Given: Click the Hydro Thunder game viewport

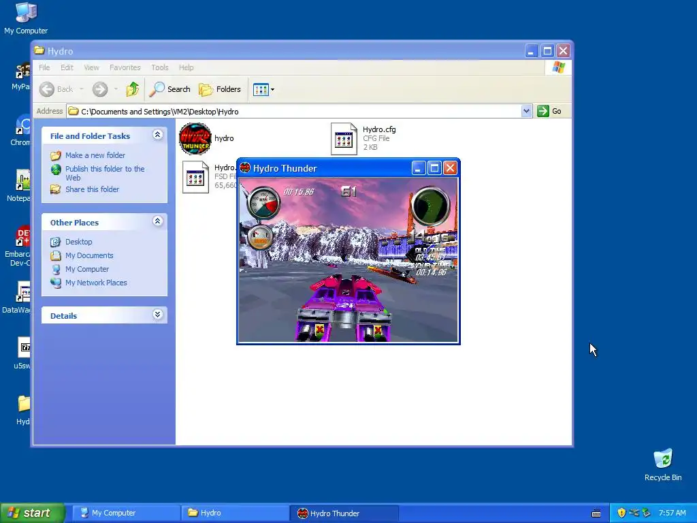Looking at the screenshot, I should pos(348,260).
